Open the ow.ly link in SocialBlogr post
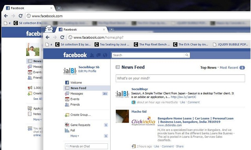Viewport: 251px width, 150px height. coord(184,97)
